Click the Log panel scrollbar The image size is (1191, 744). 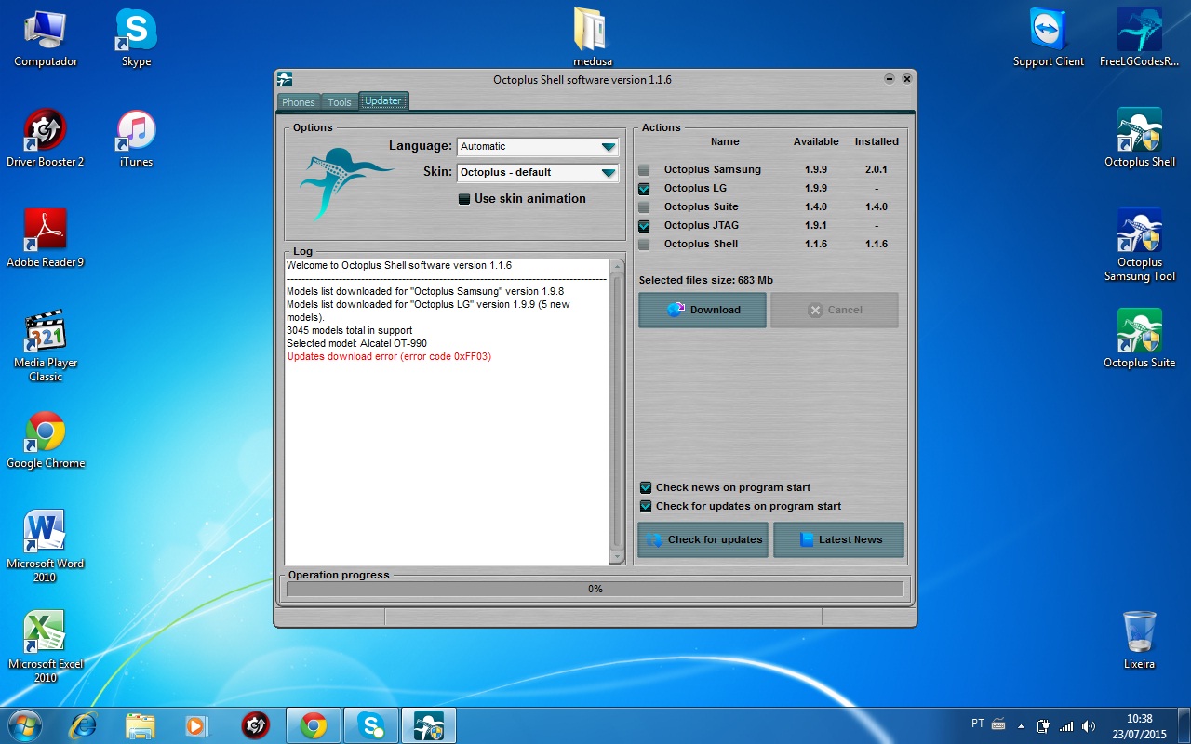(x=617, y=411)
